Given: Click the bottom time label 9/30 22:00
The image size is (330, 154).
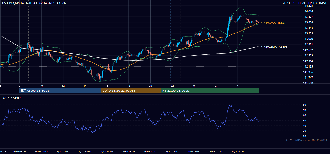Looking at the screenshot, I should pos(172,152).
